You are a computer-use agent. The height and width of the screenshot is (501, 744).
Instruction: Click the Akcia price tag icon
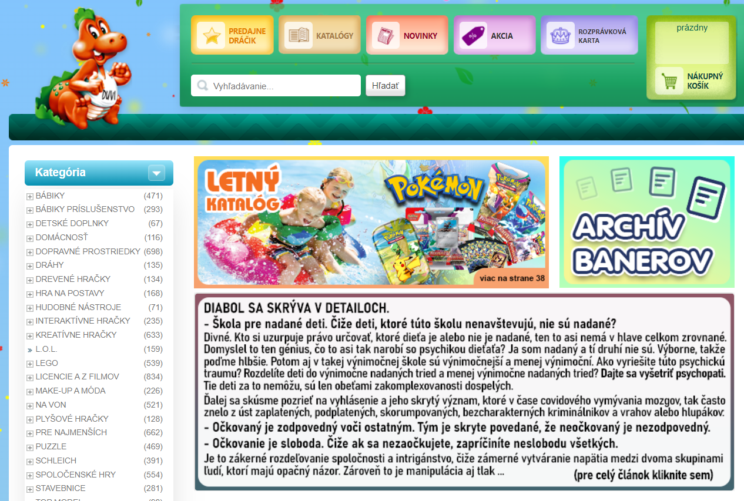473,36
